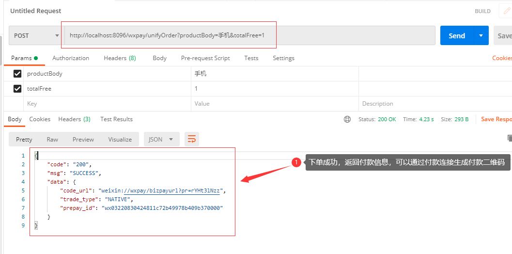Expand the Send button arrow options

tap(481, 35)
